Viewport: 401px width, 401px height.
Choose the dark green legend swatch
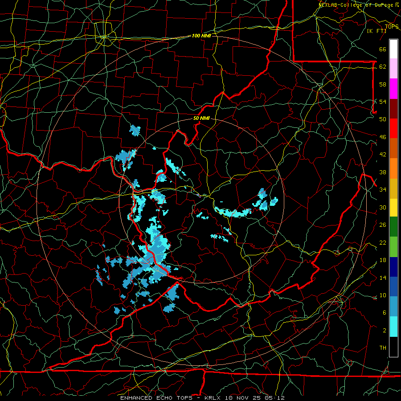[x=393, y=227]
